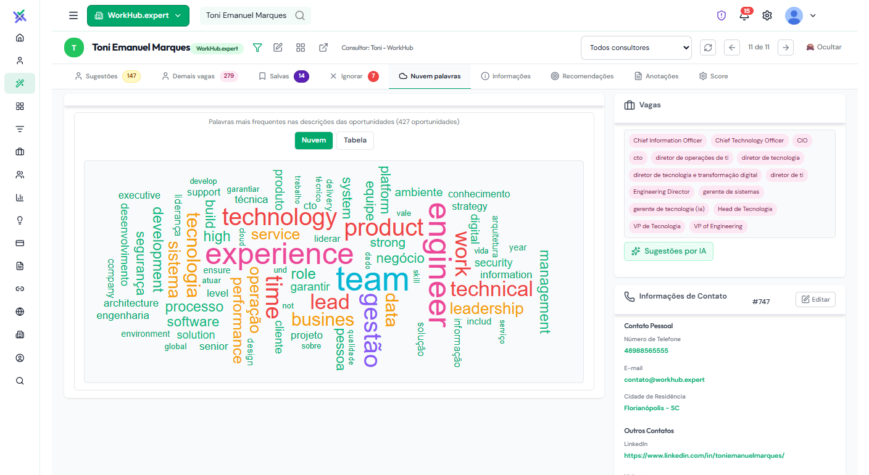Open the user circle icon in the sidebar
The height and width of the screenshot is (475, 869).
pyautogui.click(x=20, y=358)
